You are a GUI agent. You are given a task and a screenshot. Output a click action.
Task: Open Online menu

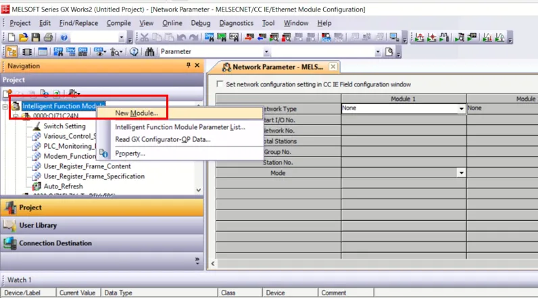click(x=172, y=23)
